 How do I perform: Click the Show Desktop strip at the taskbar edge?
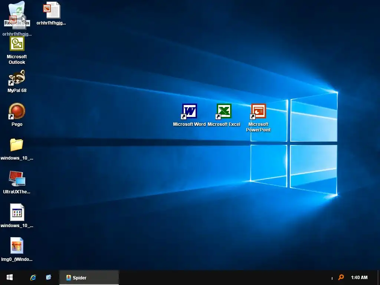pos(379,278)
